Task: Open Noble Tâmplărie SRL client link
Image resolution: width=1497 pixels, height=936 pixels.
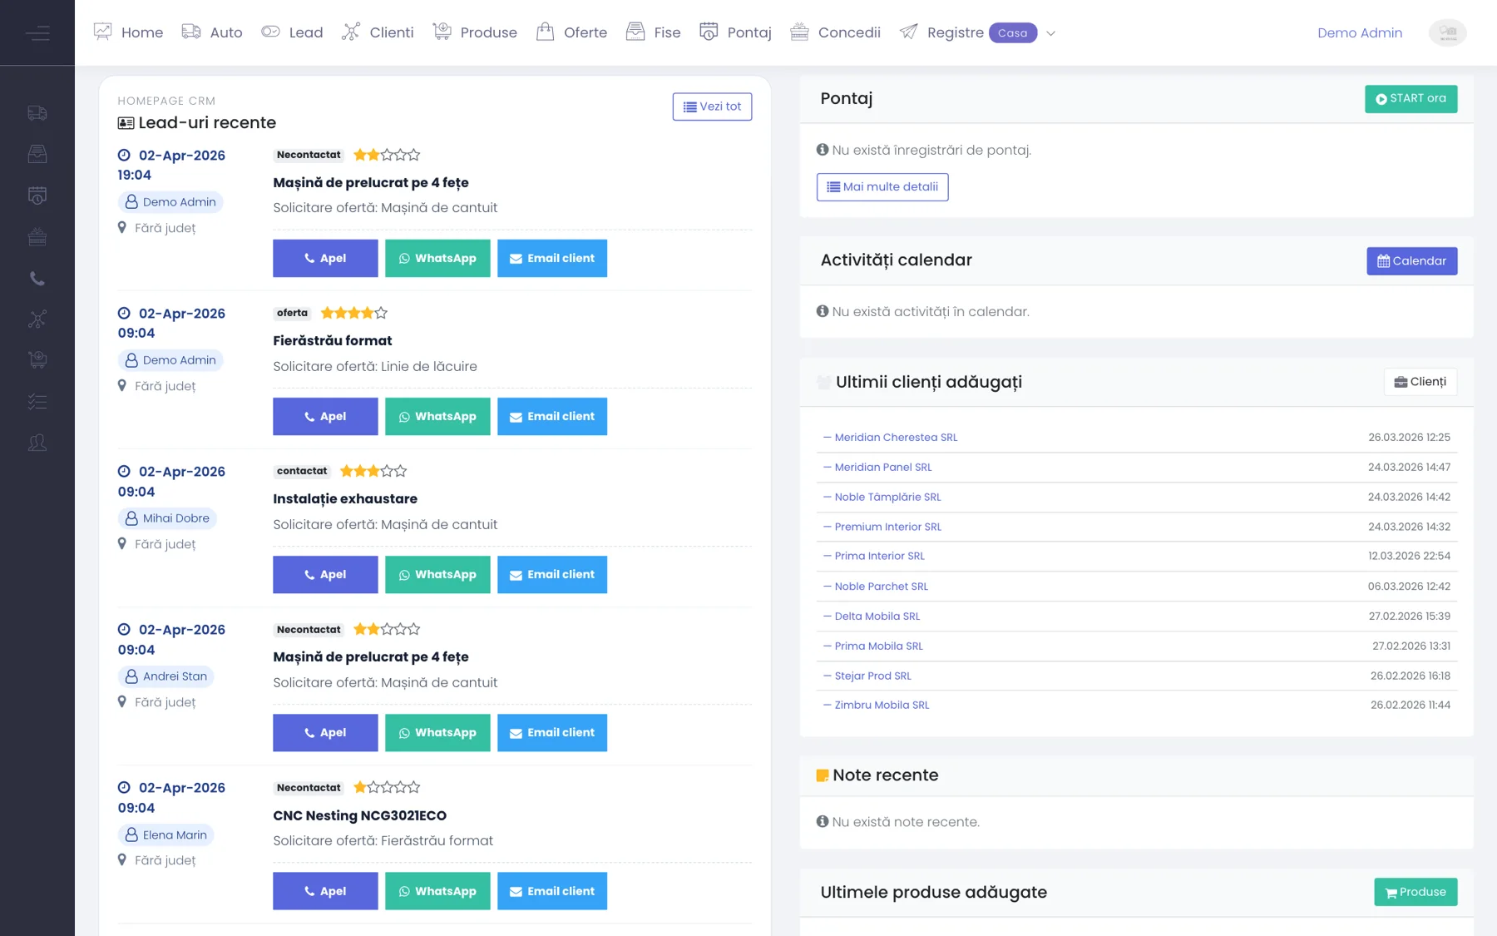Action: (887, 498)
